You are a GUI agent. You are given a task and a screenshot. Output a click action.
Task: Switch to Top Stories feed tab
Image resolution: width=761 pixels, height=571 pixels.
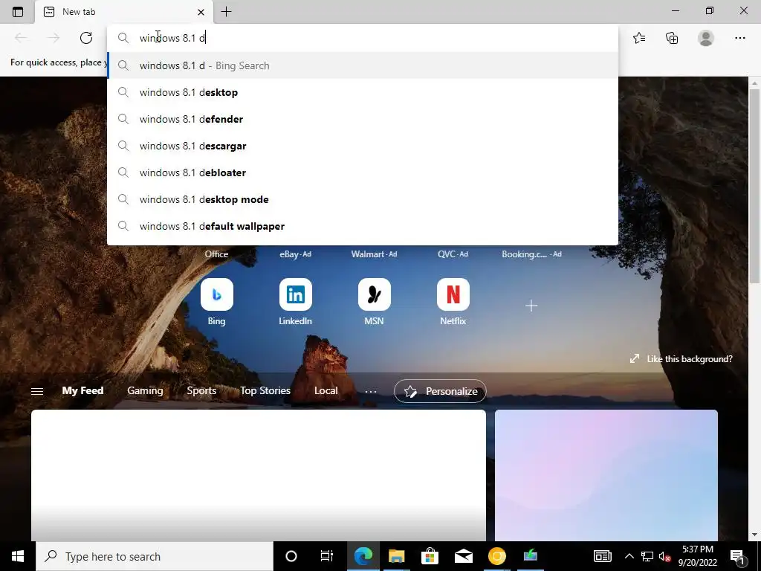(x=265, y=390)
